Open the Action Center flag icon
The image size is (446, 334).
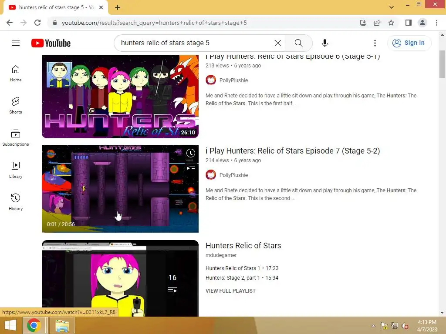[x=384, y=326]
